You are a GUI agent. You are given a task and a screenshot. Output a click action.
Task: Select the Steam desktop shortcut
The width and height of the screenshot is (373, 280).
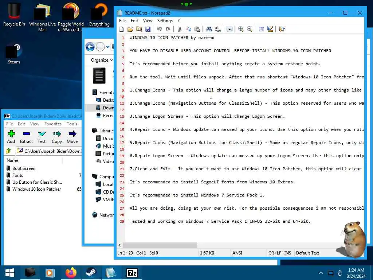14,54
